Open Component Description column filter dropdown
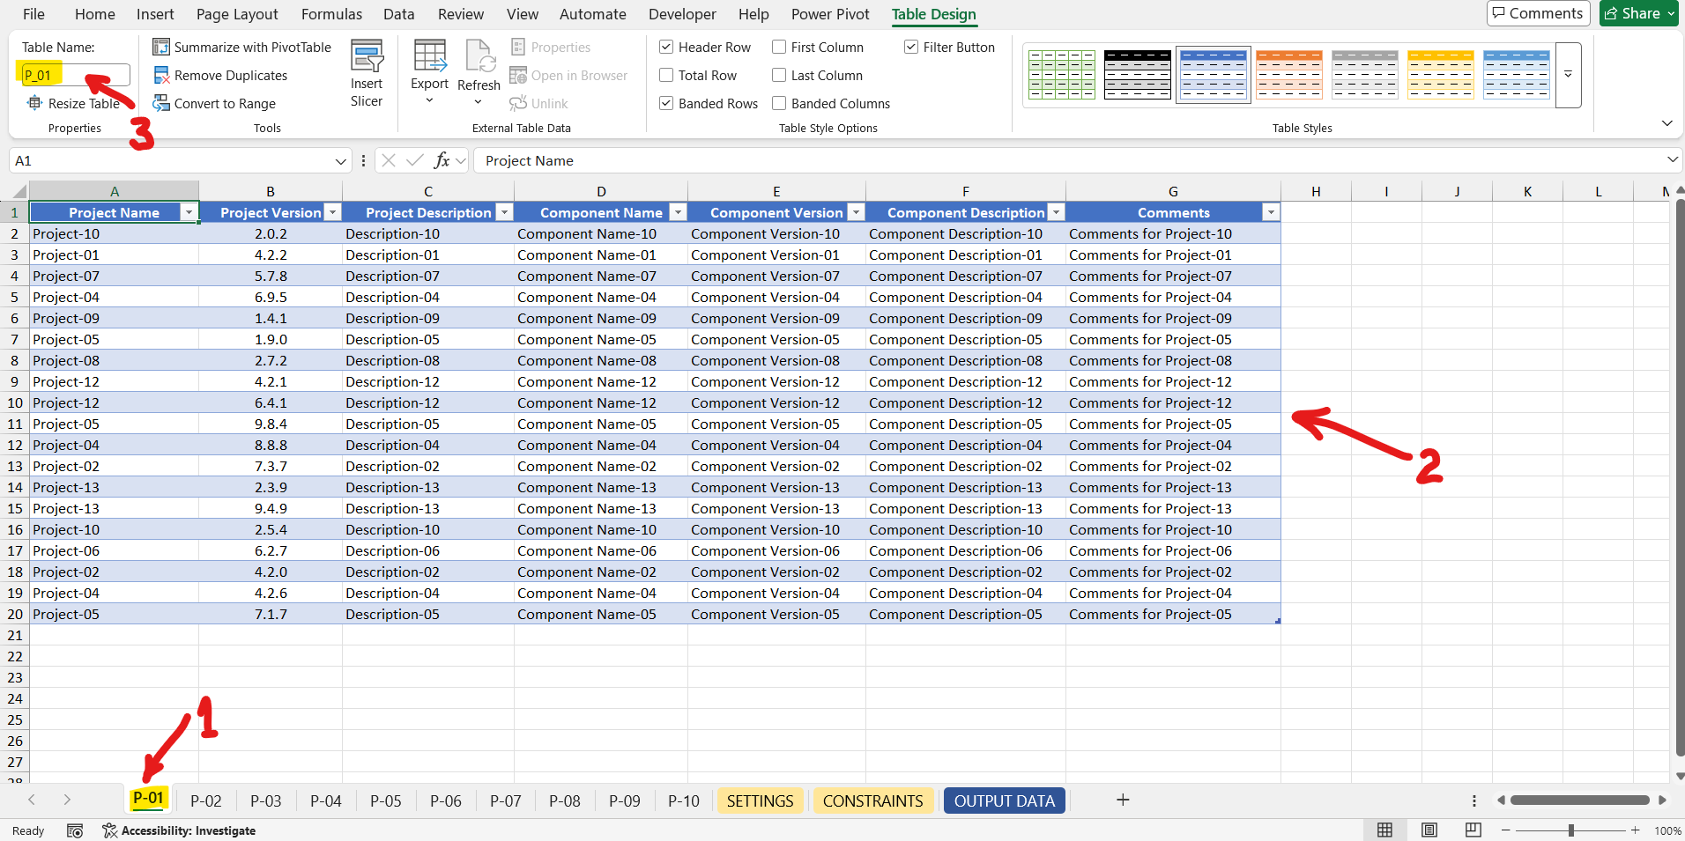Screen dimensions: 1685x841 pyautogui.click(x=1056, y=212)
